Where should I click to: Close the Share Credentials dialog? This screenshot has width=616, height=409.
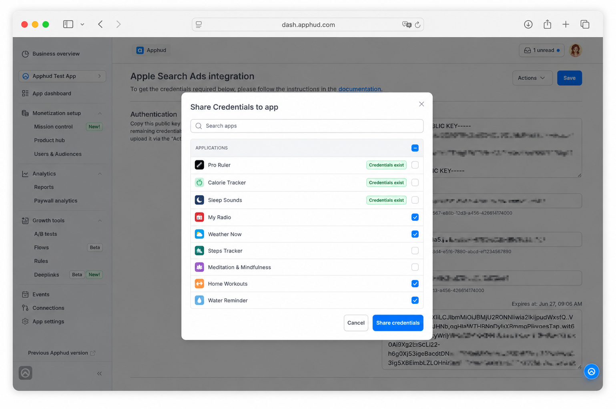point(421,104)
